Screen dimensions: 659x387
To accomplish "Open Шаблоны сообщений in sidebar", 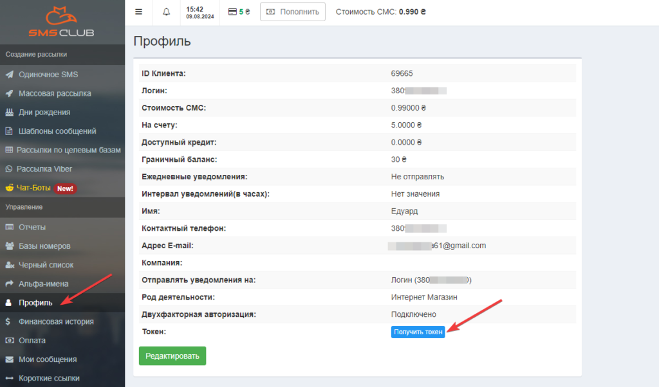I will click(57, 131).
